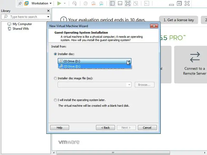Open the console view icon

point(147,3)
